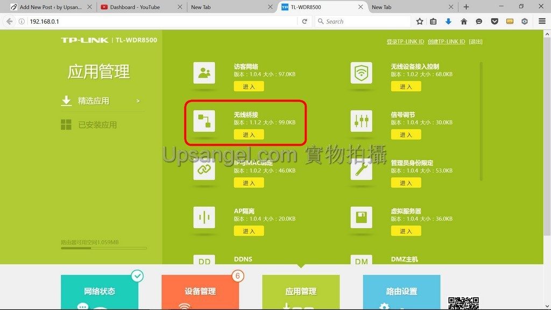Open the 路由设置 router settings tile

(401, 292)
